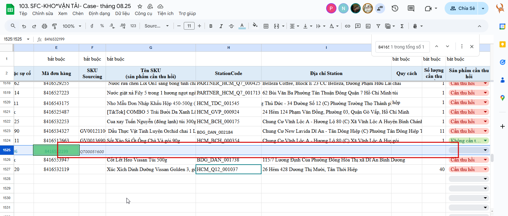
Task: Open the Xem menu
Action: (63, 13)
